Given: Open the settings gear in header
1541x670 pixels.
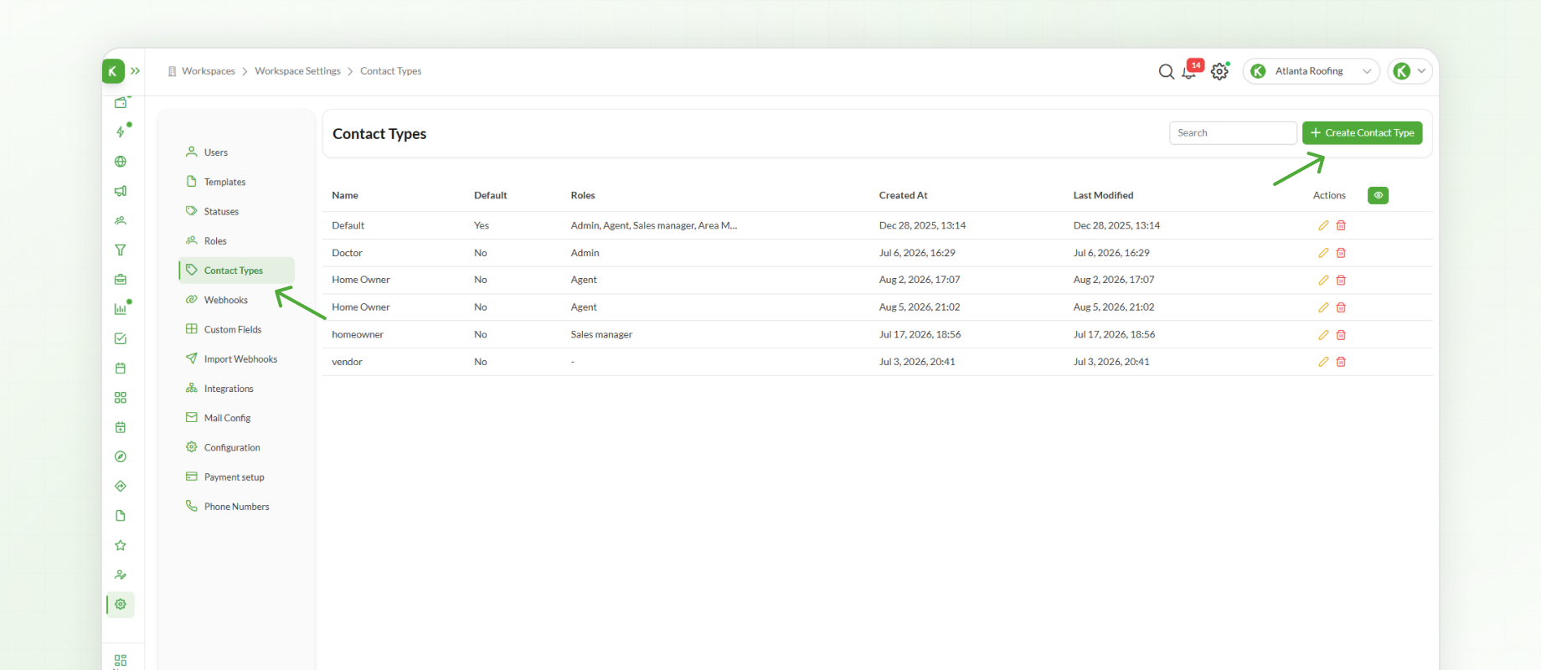Looking at the screenshot, I should tap(1219, 72).
